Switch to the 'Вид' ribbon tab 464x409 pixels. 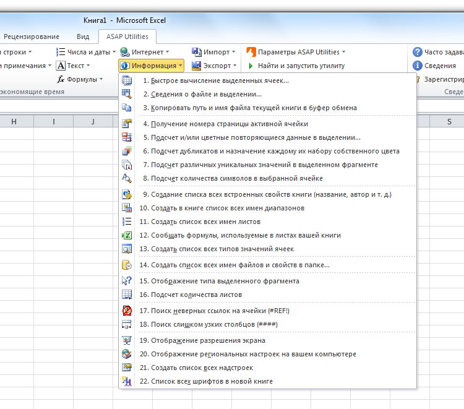(x=83, y=37)
